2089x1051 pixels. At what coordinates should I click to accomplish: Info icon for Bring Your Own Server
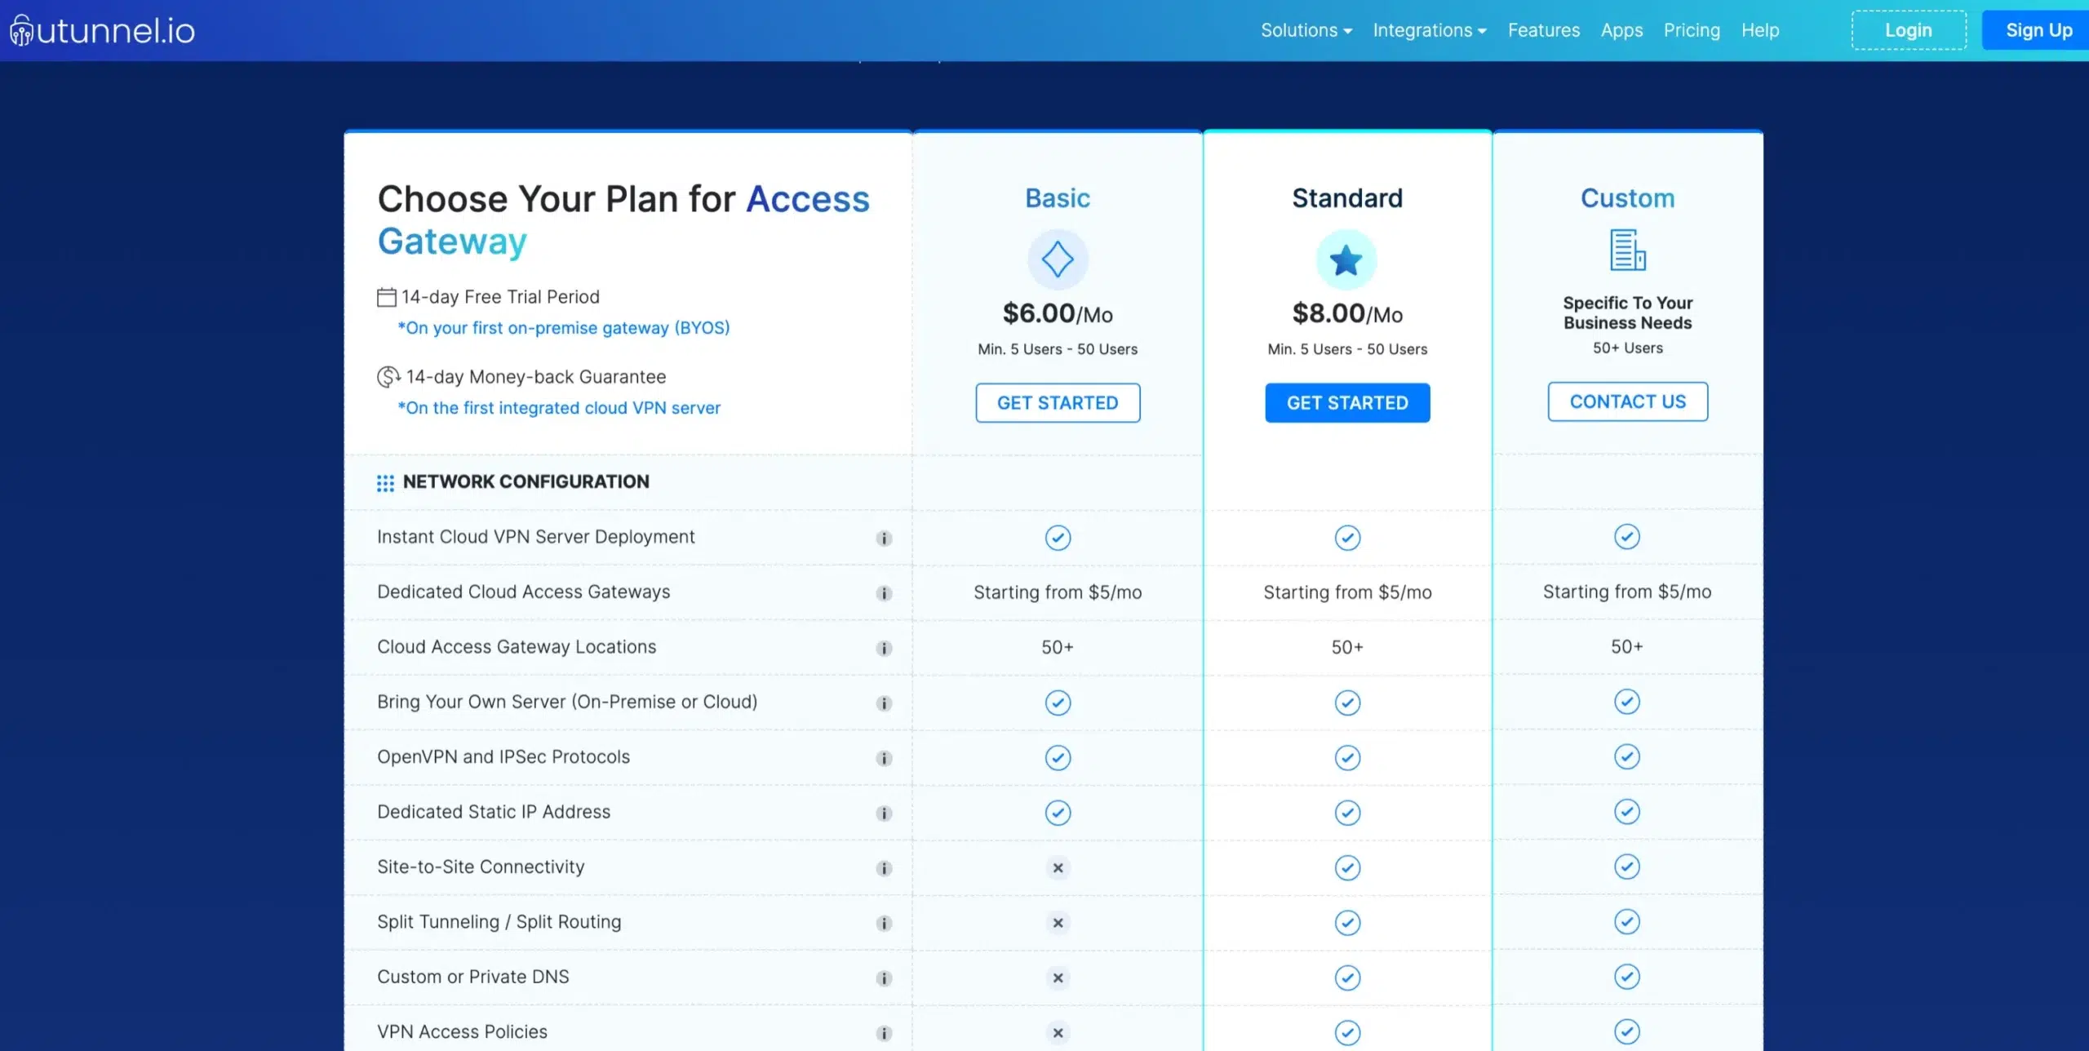pyautogui.click(x=884, y=703)
